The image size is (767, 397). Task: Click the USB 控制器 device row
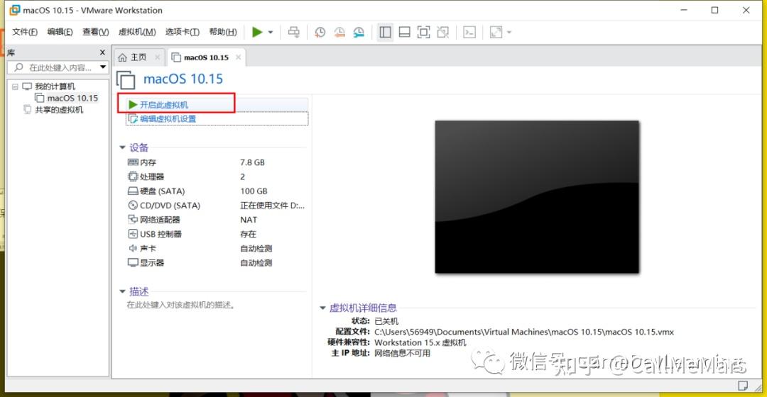pyautogui.click(x=216, y=234)
